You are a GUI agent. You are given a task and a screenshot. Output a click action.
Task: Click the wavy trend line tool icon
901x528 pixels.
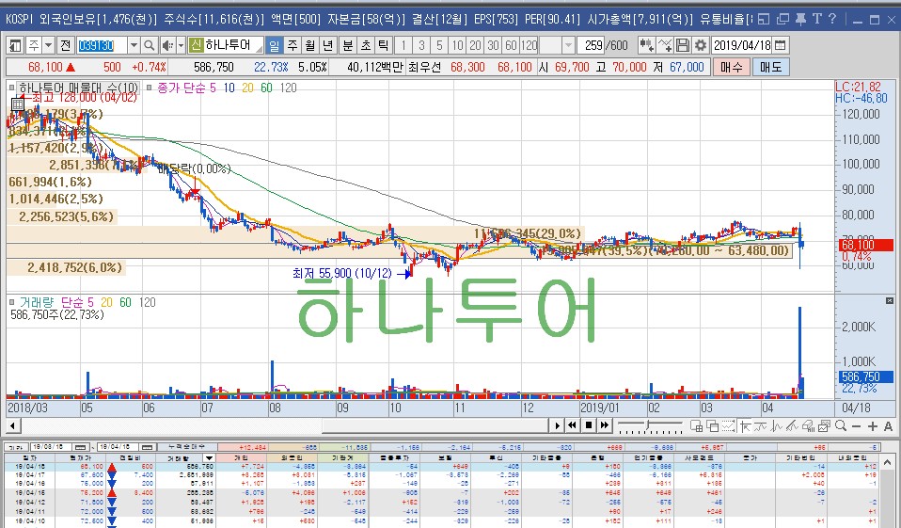(761, 425)
